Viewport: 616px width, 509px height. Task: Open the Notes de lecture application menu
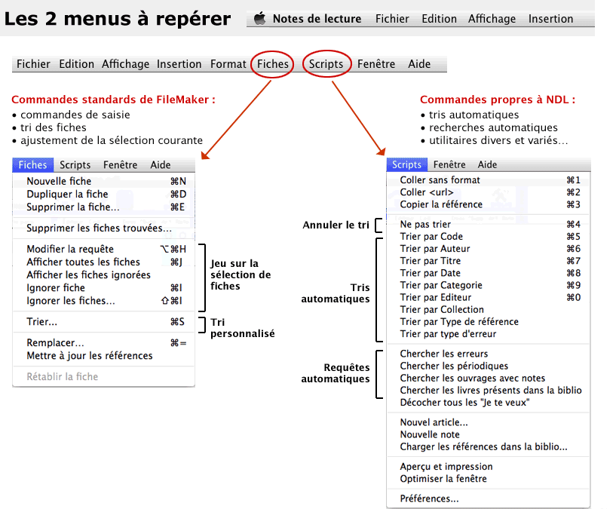point(317,19)
